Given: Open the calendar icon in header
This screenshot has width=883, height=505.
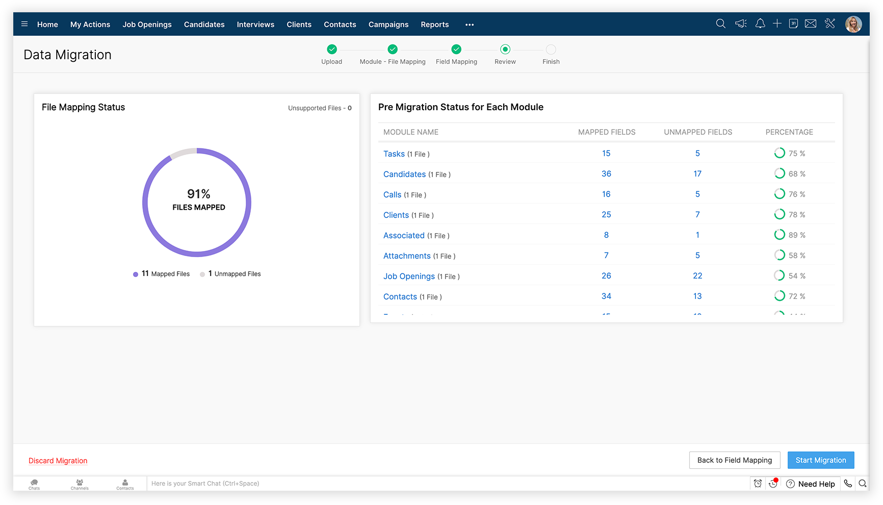Looking at the screenshot, I should tap(793, 24).
